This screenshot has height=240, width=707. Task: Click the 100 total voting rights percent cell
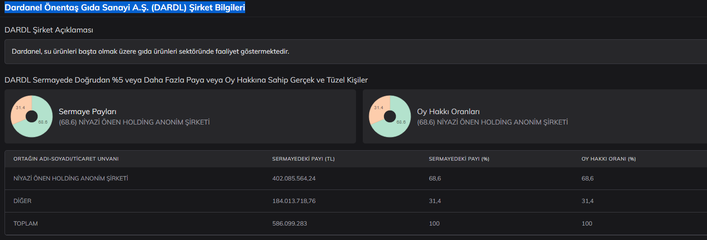pyautogui.click(x=587, y=224)
